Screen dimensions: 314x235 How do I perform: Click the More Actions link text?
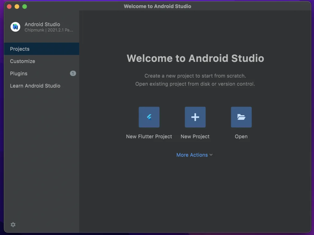coord(192,155)
